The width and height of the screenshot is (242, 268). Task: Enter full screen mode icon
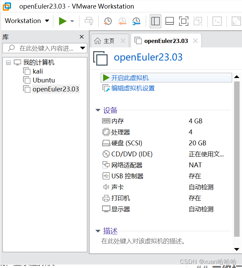click(x=184, y=21)
